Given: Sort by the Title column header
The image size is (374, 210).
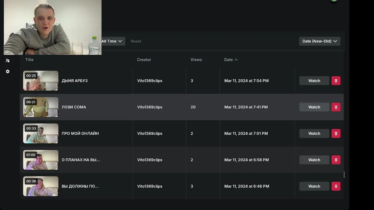Looking at the screenshot, I should click(x=30, y=60).
